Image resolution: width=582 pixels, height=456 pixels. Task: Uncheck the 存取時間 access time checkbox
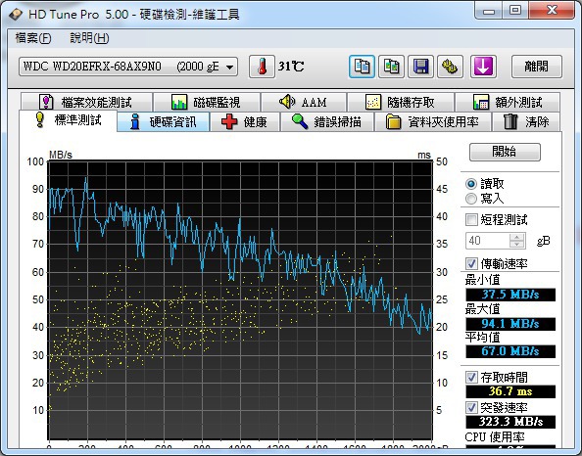coord(471,378)
